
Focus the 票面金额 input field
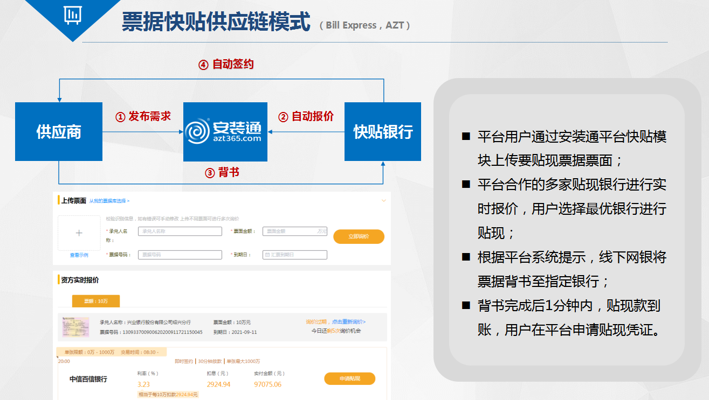[295, 231]
